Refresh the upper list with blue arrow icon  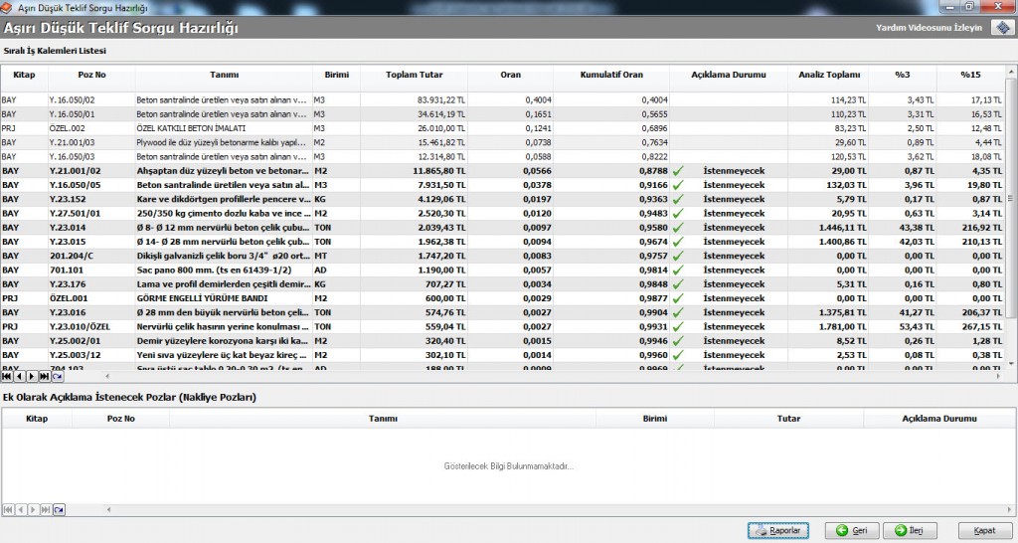58,377
